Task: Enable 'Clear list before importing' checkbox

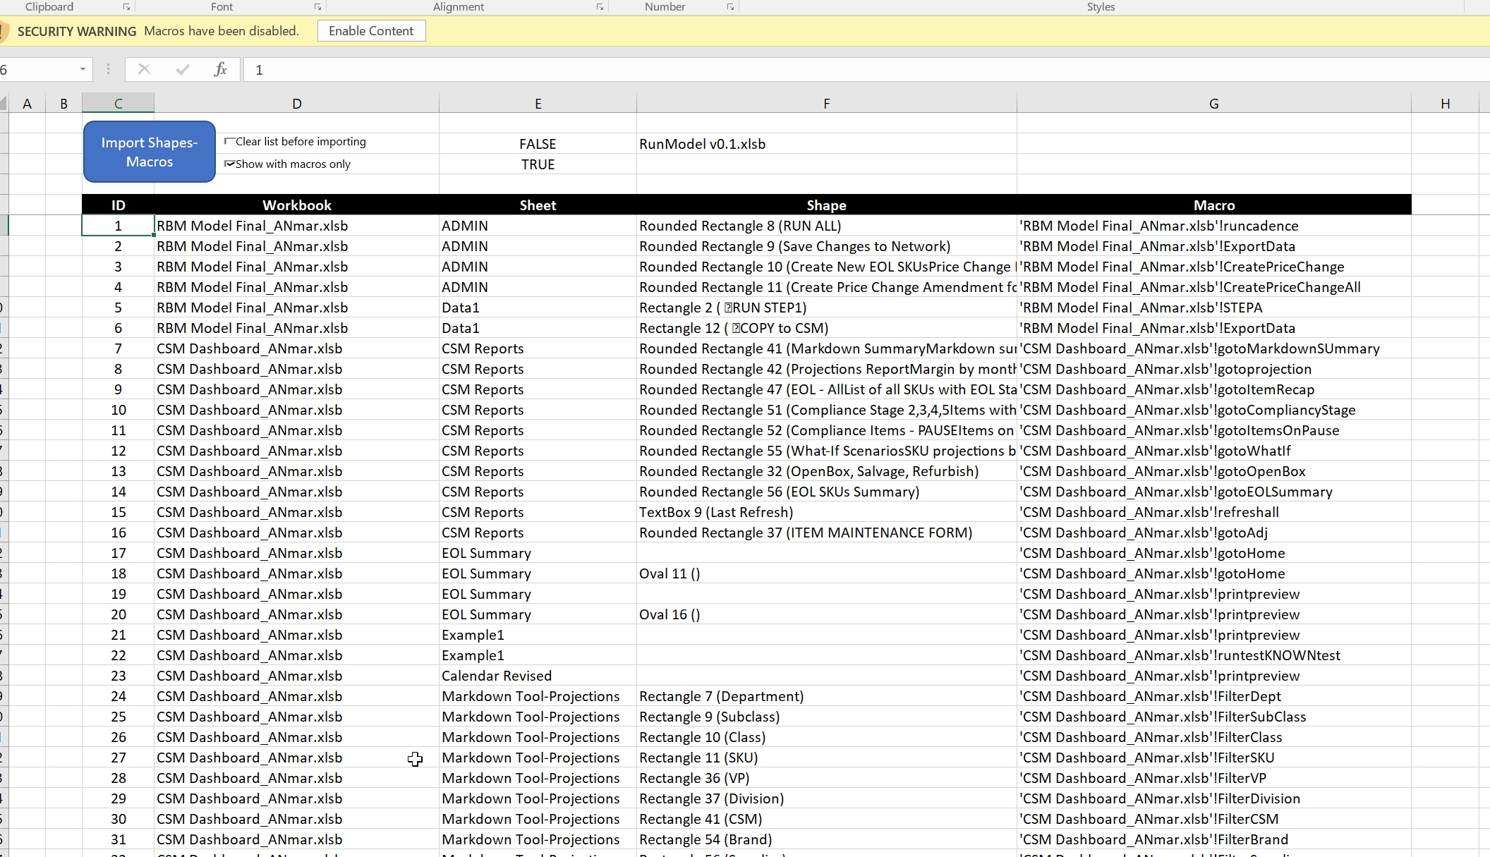Action: click(x=229, y=141)
